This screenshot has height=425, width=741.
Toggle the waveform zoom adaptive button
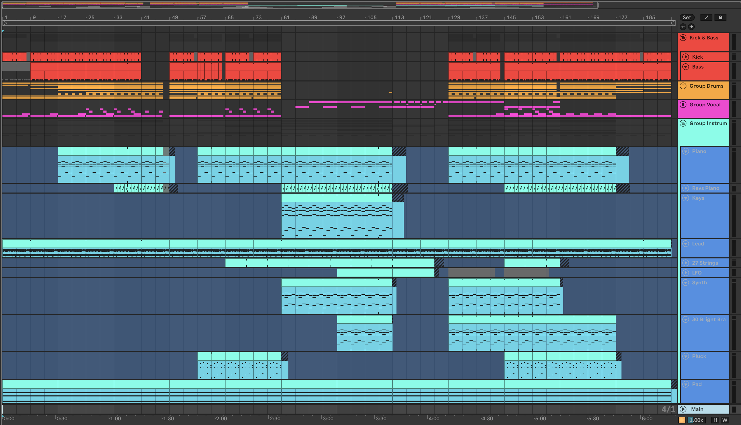(x=682, y=420)
